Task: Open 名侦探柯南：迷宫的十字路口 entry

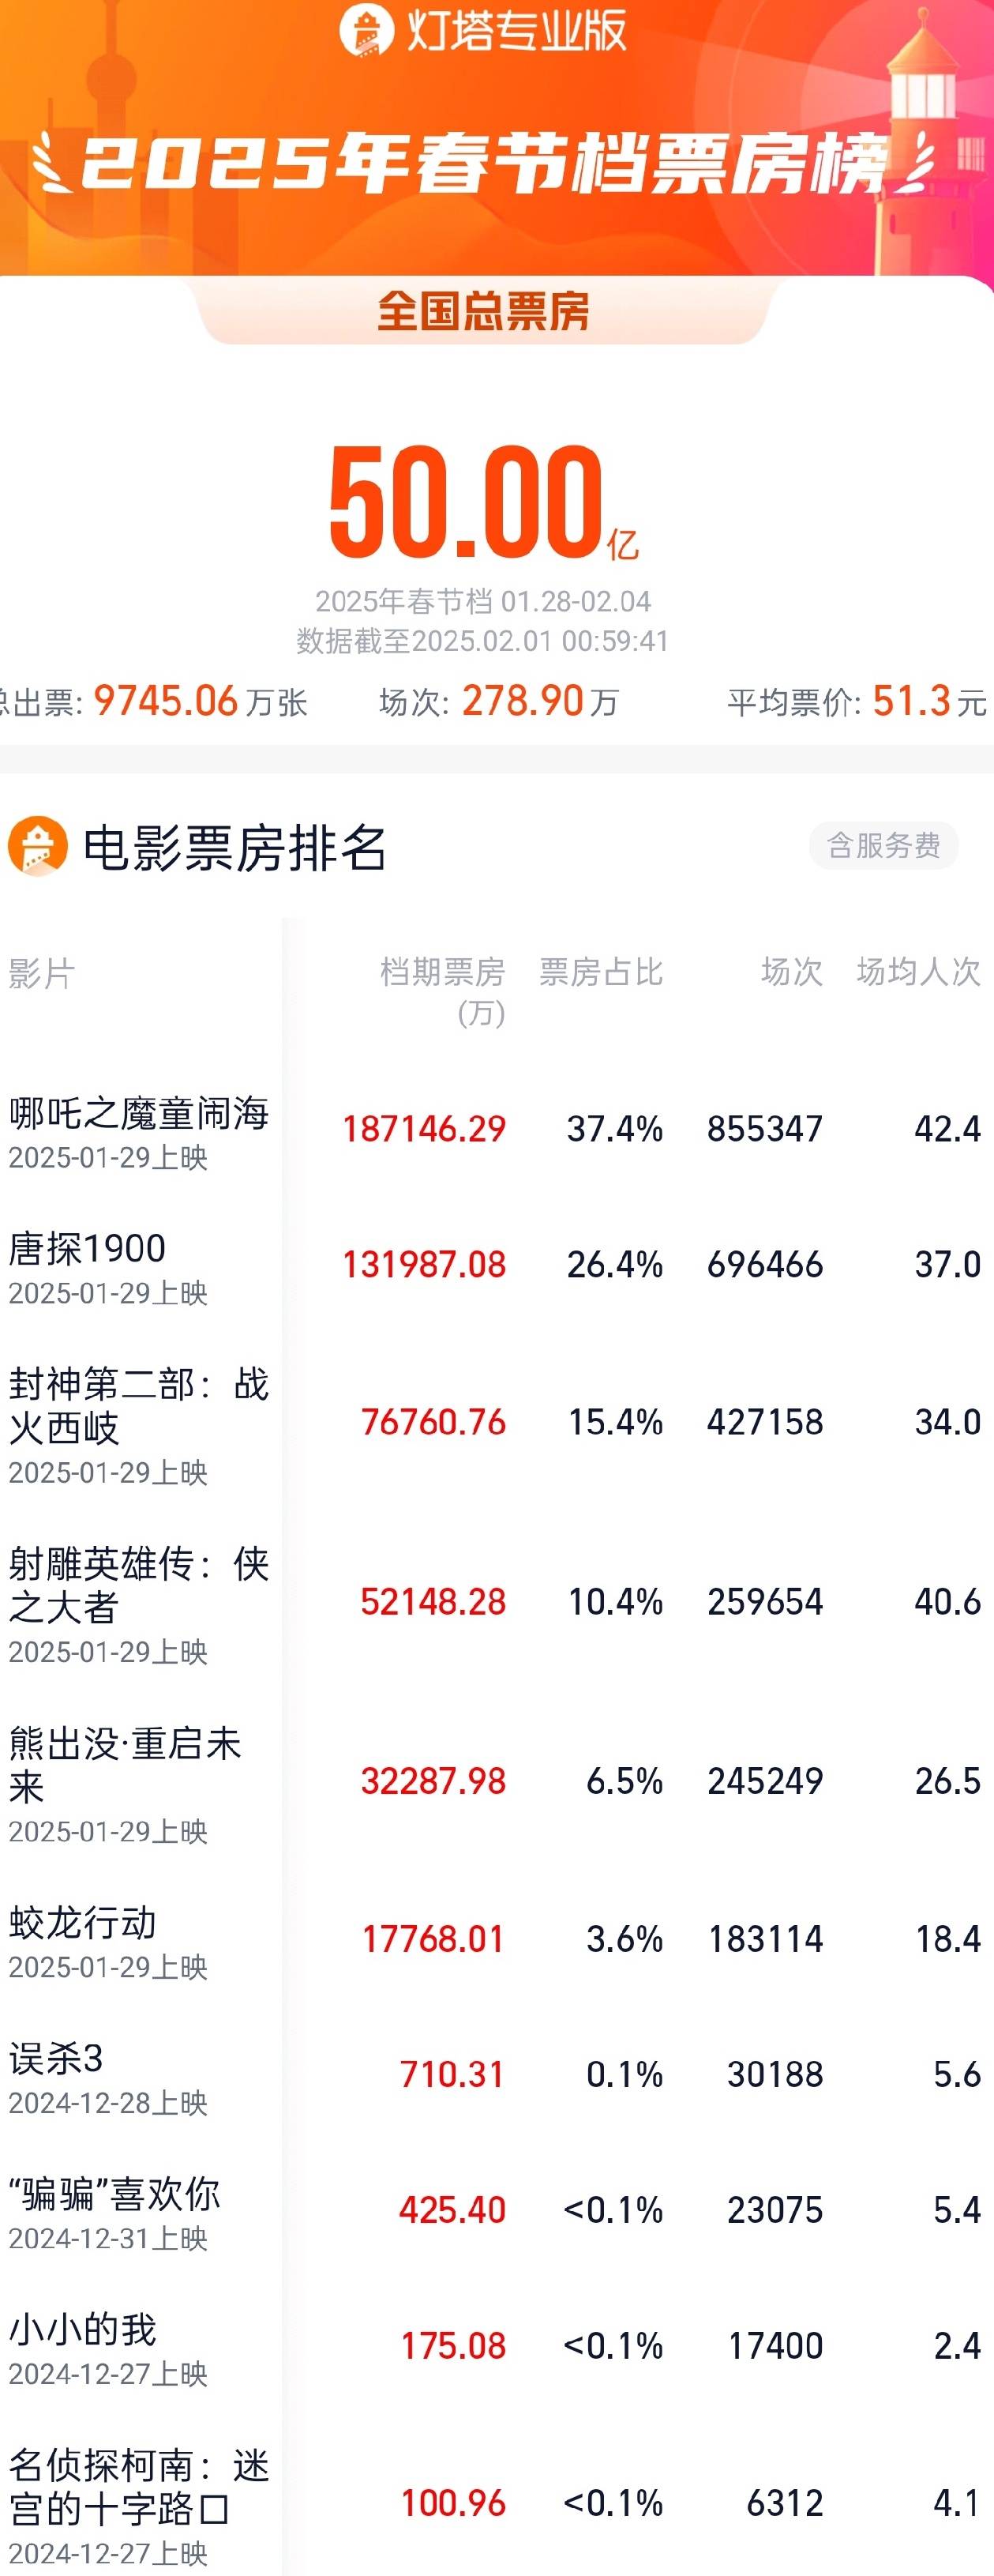Action: (497, 2503)
